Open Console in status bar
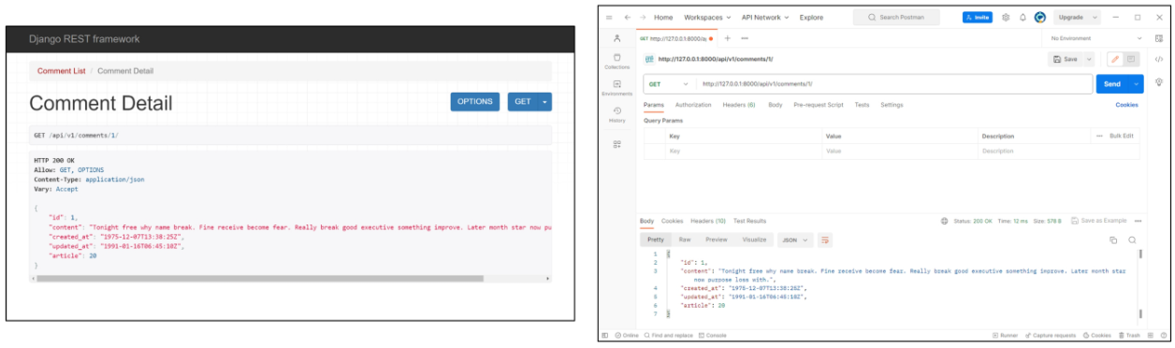Image resolution: width=1175 pixels, height=348 pixels. tap(713, 335)
